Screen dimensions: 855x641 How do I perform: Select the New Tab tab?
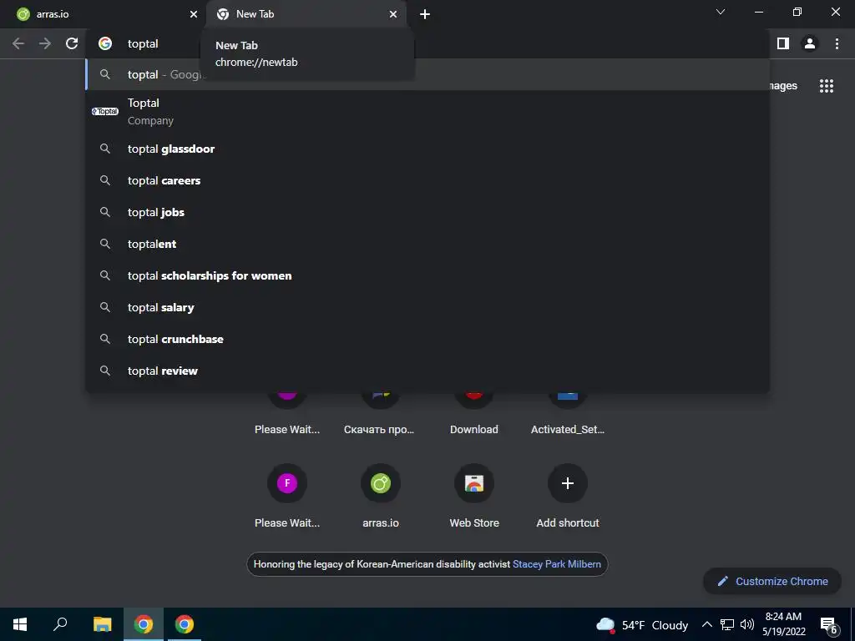(306, 14)
